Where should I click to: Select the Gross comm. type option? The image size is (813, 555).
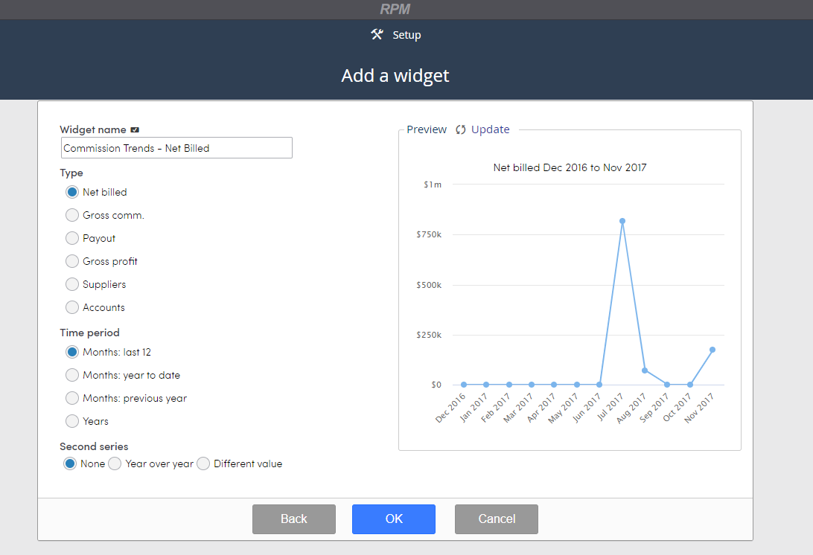point(72,215)
